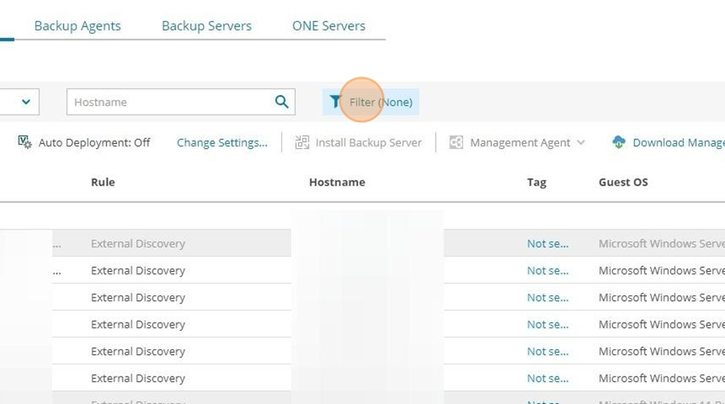Open the Filter (None) button
This screenshot has height=404, width=725.
tap(371, 102)
